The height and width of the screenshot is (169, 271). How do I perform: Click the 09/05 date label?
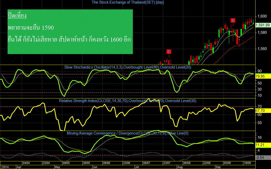[x=66, y=163]
